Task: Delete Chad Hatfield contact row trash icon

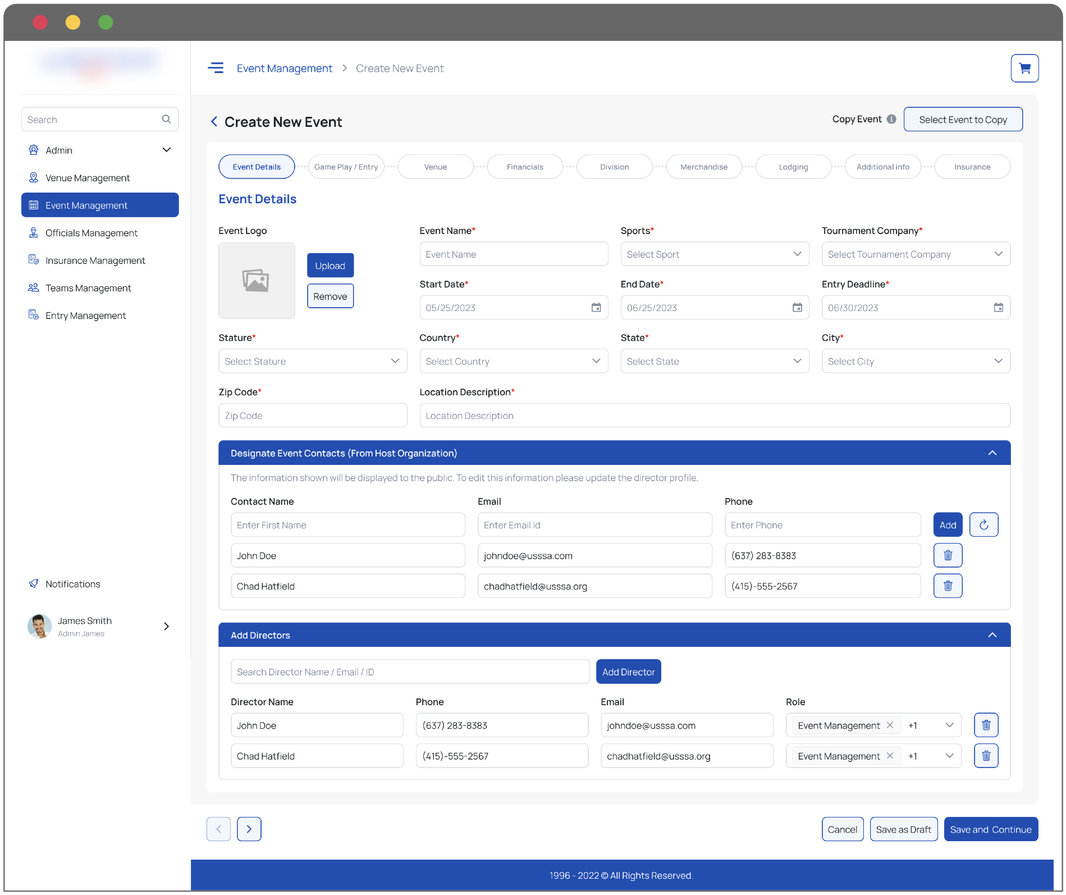Action: click(x=948, y=586)
